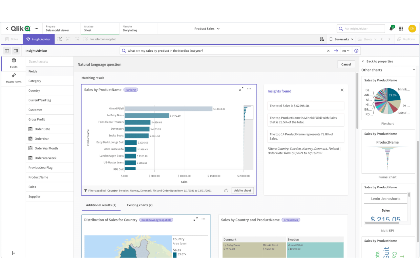Select the Fields panel icon

[13, 63]
